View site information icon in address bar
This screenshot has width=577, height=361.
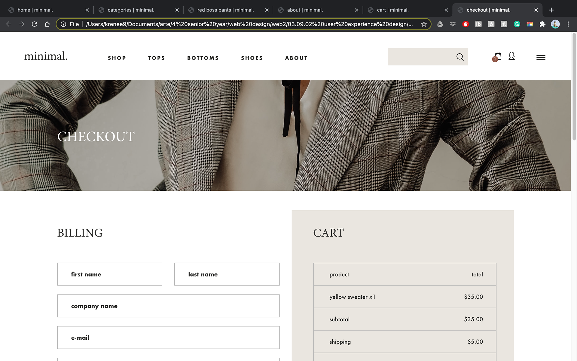pos(63,24)
